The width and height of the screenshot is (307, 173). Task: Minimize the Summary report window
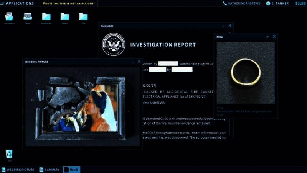(223, 26)
